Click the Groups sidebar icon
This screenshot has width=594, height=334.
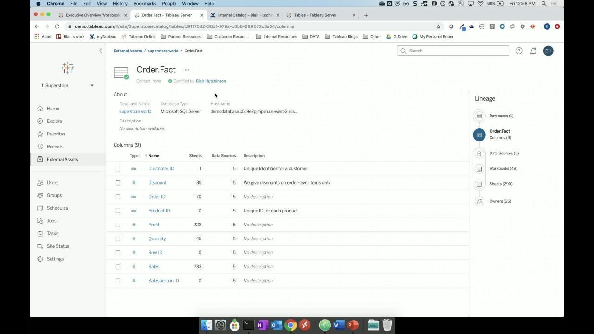point(40,195)
